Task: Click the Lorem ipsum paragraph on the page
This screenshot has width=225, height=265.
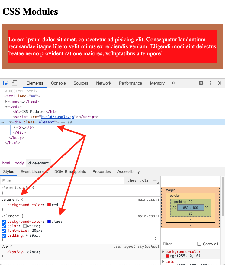Action: coord(112,46)
